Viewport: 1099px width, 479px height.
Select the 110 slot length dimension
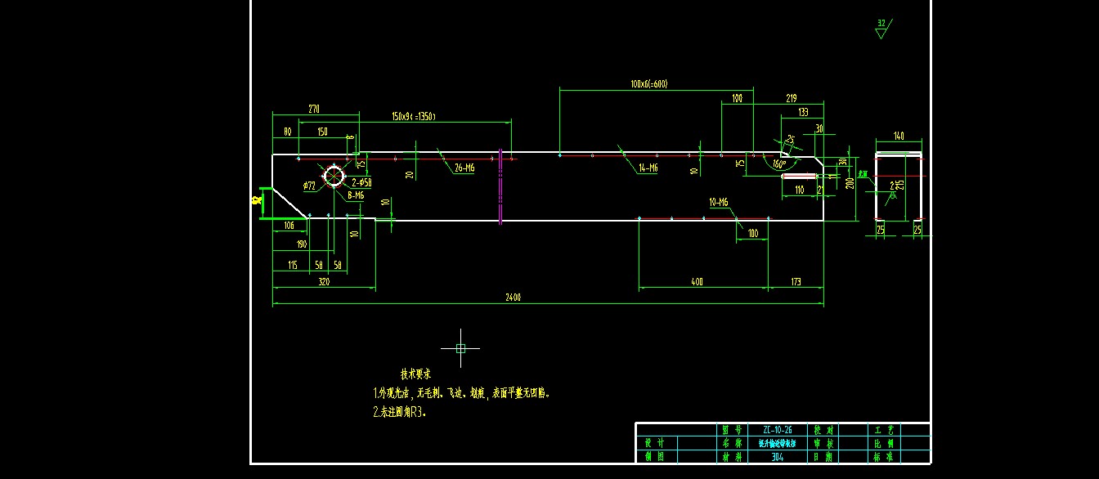(x=799, y=190)
